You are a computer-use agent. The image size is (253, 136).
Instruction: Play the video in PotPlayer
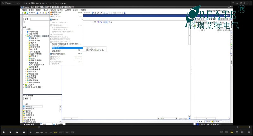(4, 132)
